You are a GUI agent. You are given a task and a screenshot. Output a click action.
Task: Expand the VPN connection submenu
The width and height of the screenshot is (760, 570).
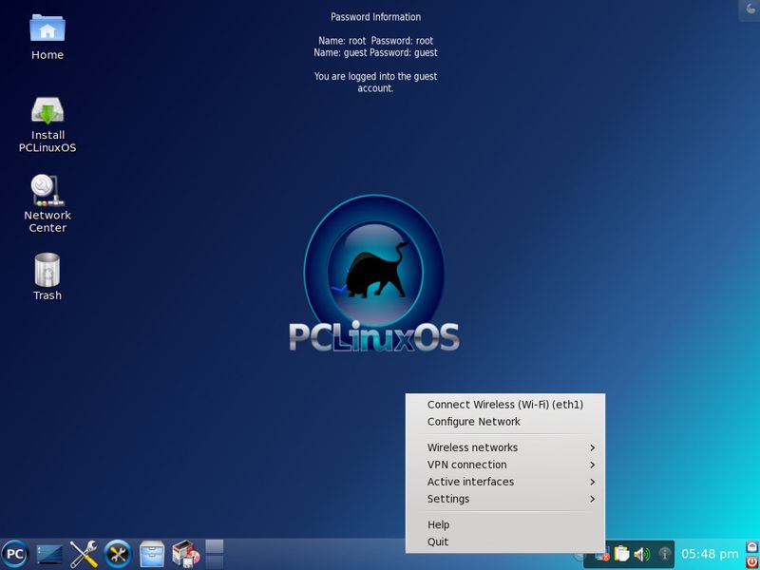(x=505, y=465)
